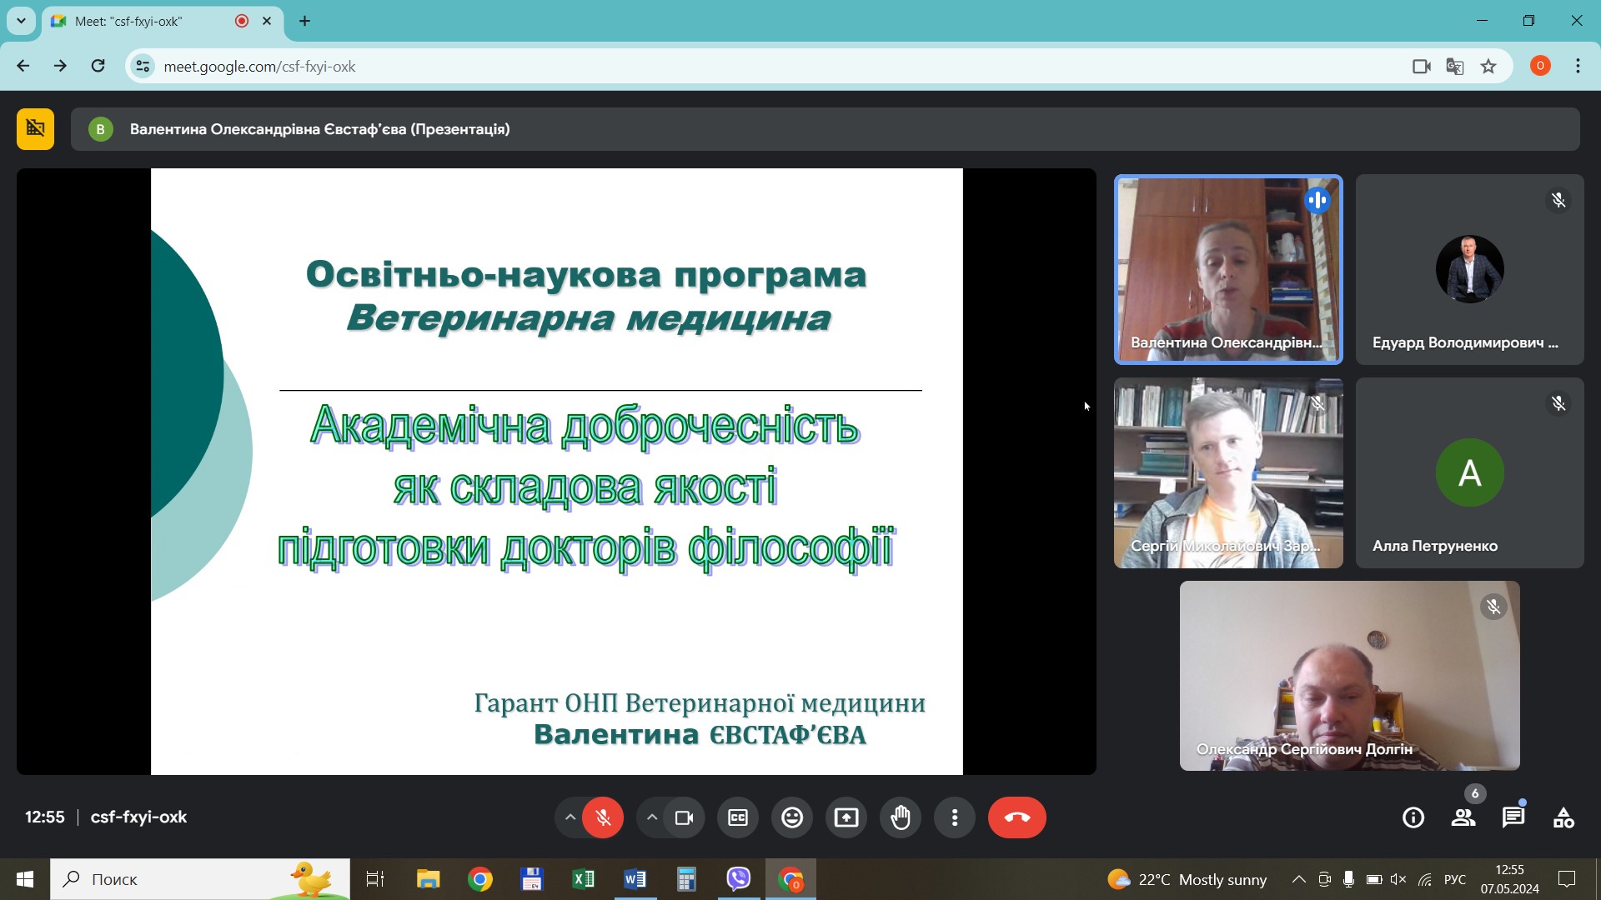This screenshot has width=1601, height=900.
Task: Go forward in the Chrome browser
Action: click(60, 66)
